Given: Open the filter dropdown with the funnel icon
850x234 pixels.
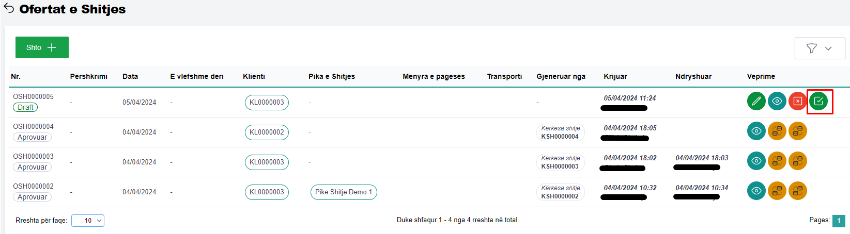Looking at the screenshot, I should [820, 48].
